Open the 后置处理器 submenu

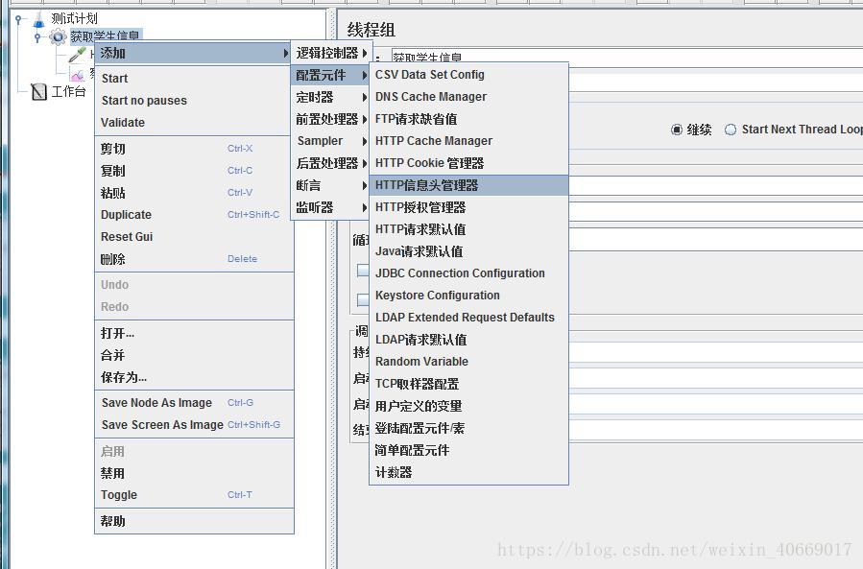click(330, 163)
